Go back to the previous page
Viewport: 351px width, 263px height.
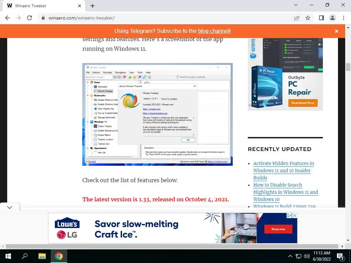[x=8, y=18]
